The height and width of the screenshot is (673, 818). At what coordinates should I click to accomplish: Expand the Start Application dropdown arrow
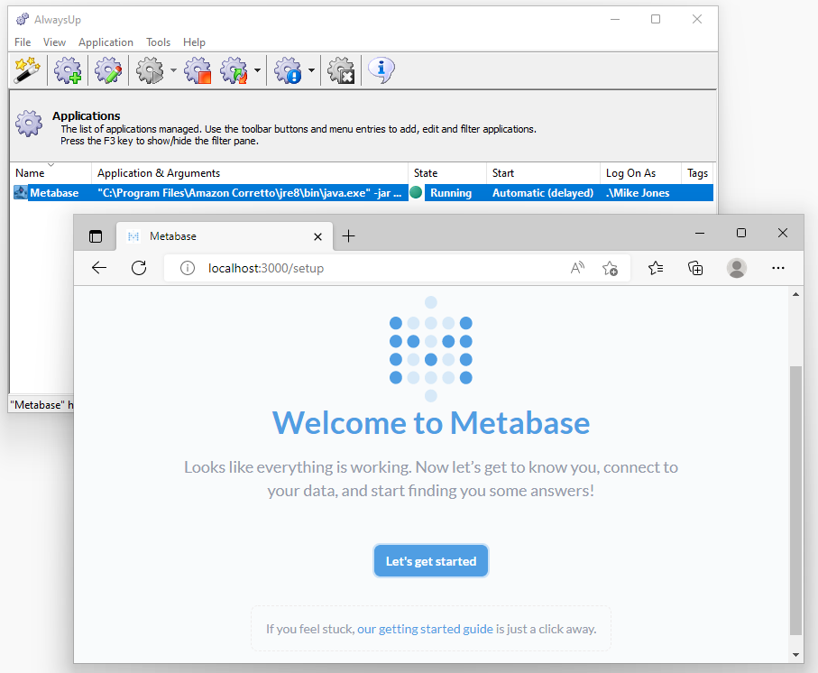click(173, 70)
